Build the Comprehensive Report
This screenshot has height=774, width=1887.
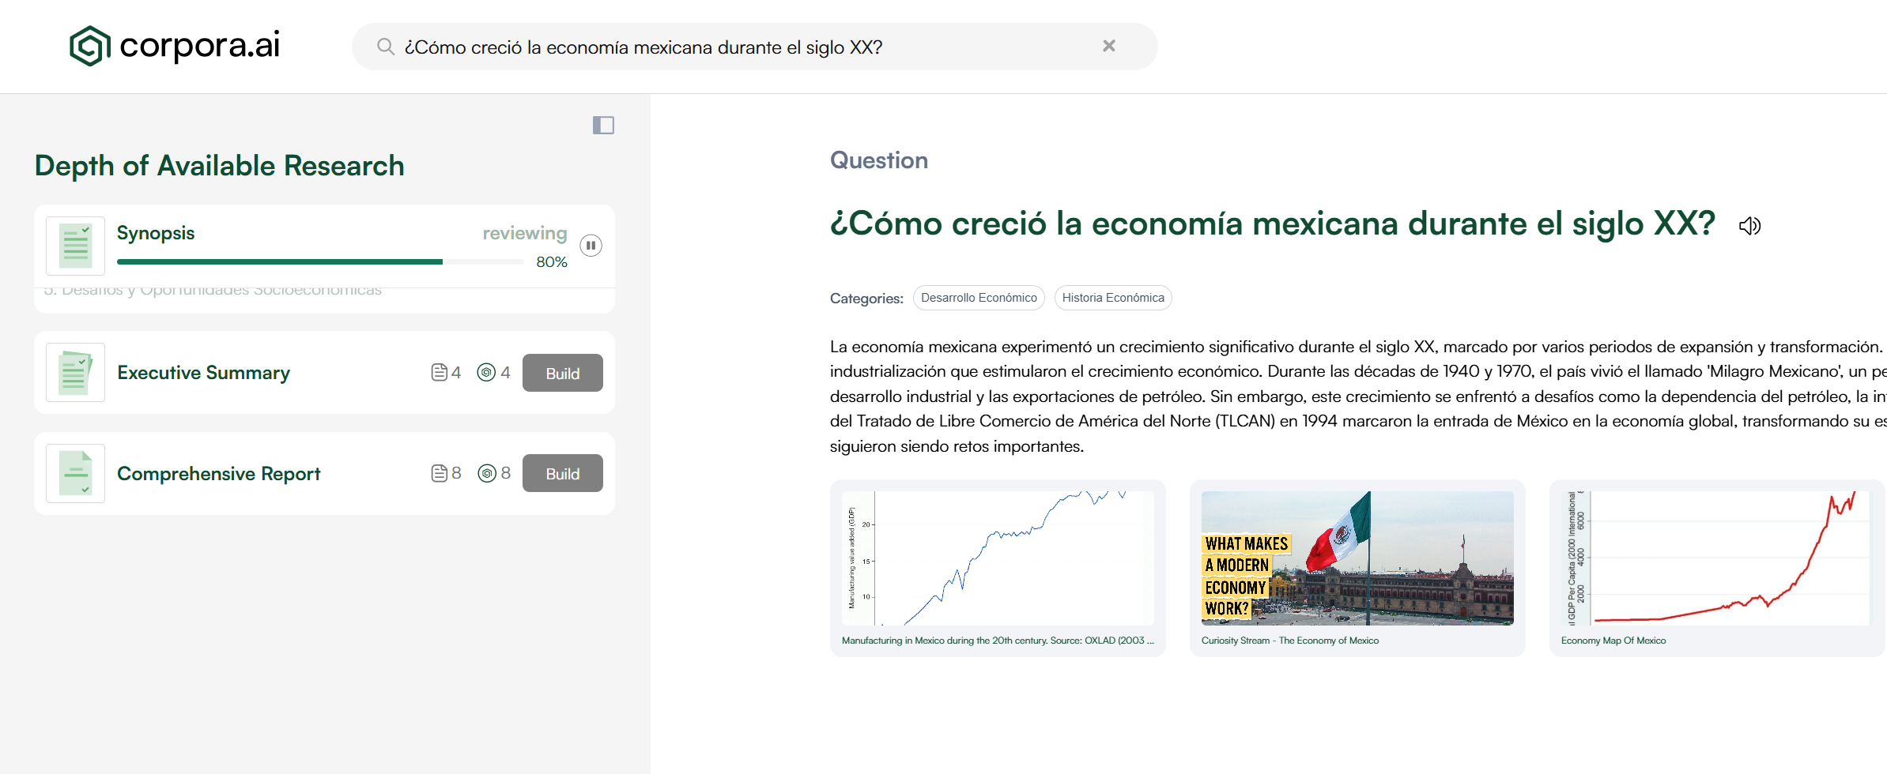[x=562, y=473]
